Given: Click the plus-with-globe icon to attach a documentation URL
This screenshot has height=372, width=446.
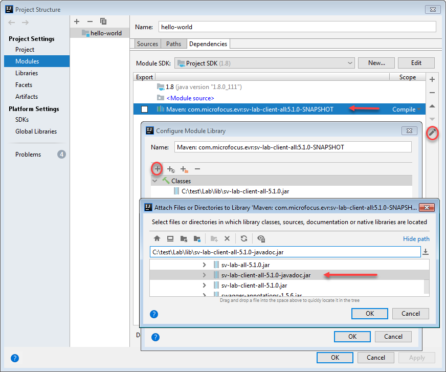Looking at the screenshot, I should pos(171,169).
